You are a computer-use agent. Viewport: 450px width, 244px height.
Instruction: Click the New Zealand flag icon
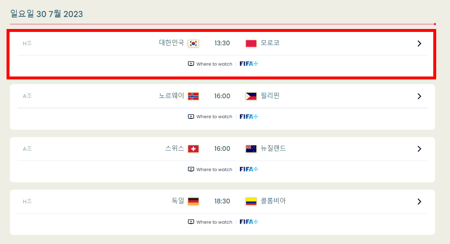pyautogui.click(x=251, y=149)
